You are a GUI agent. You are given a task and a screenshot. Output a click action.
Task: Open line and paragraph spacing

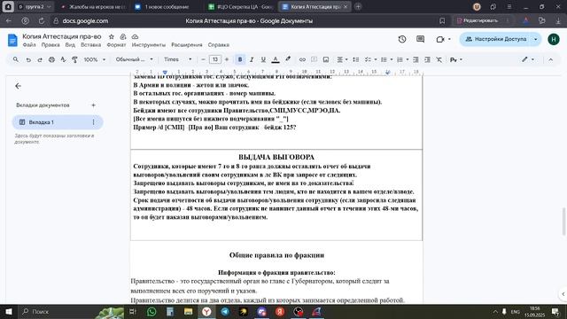(356, 59)
